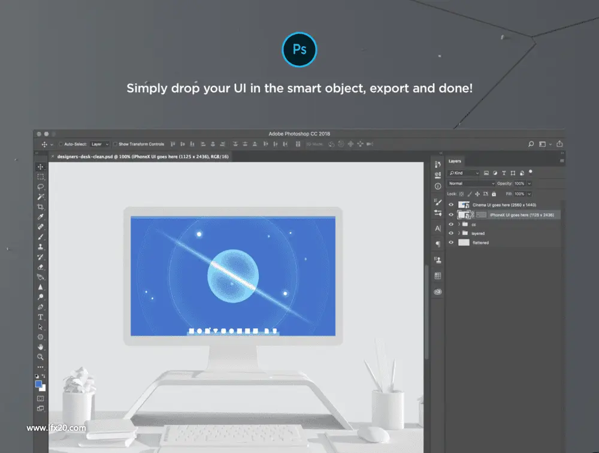Select the Sharpen tool triangle icon

40,286
